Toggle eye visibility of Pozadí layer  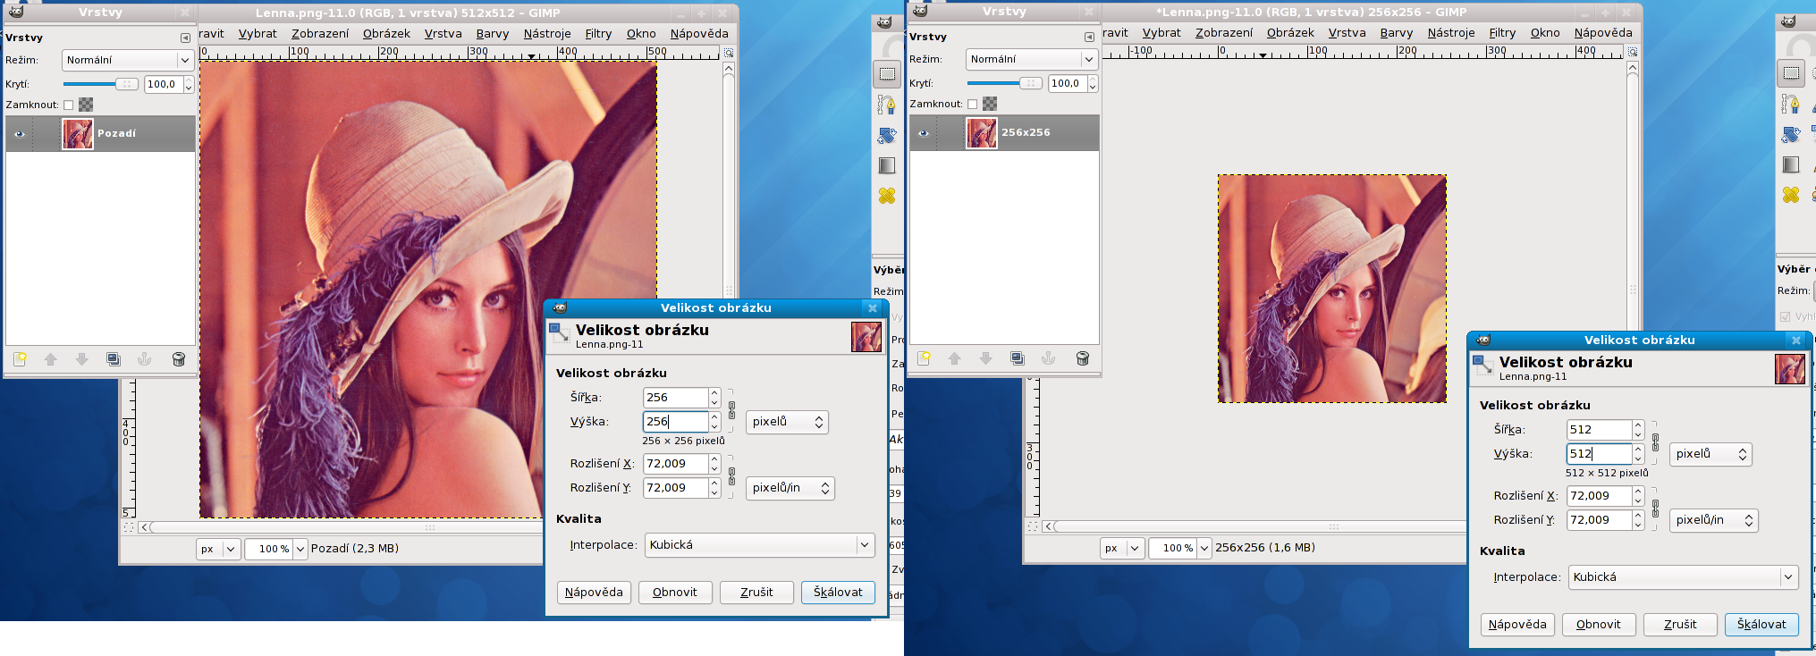(x=19, y=134)
